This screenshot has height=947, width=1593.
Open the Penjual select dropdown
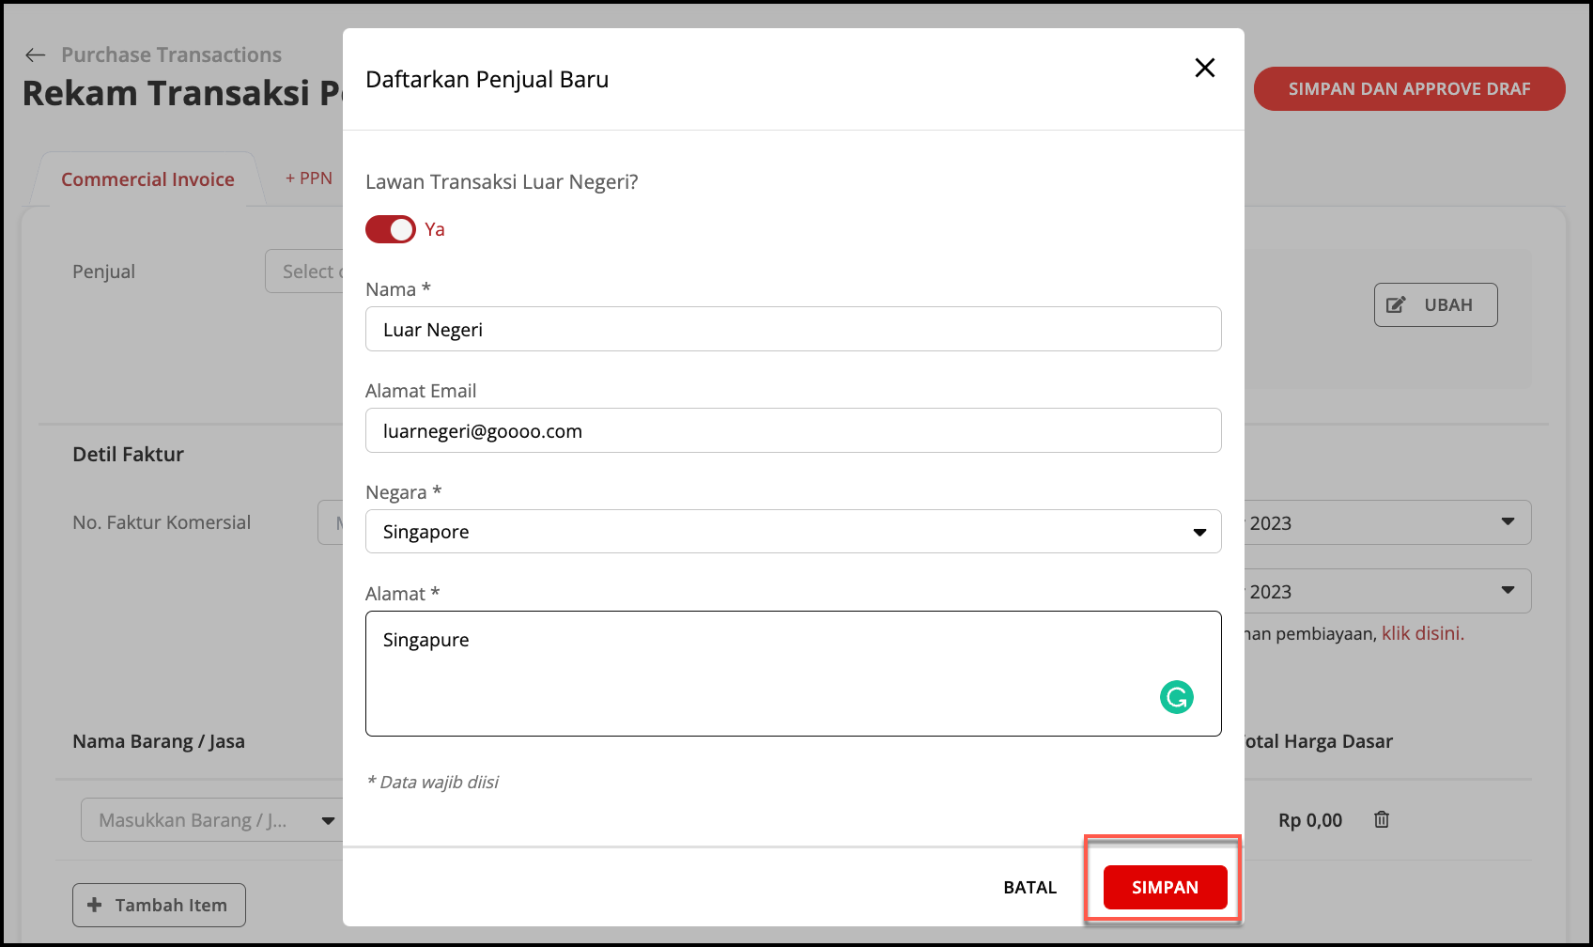(x=304, y=272)
